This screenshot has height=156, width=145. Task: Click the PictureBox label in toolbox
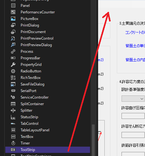click(x=29, y=19)
